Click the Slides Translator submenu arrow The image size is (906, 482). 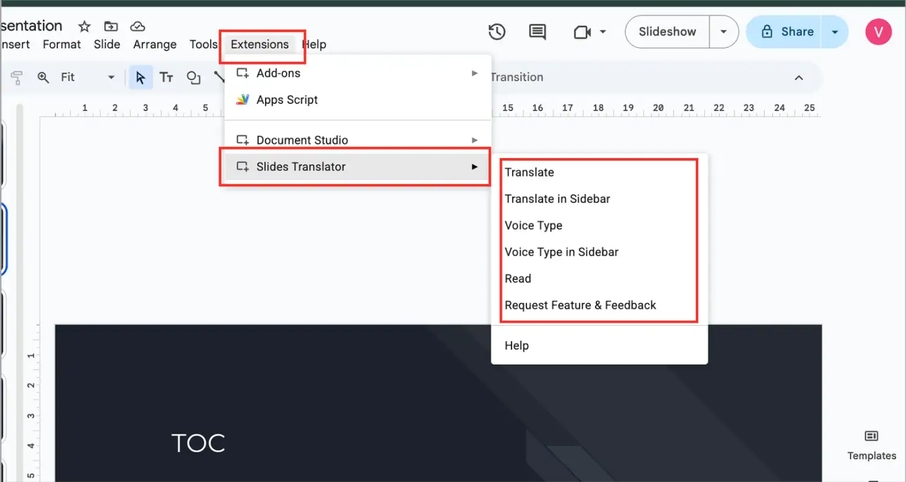[474, 167]
